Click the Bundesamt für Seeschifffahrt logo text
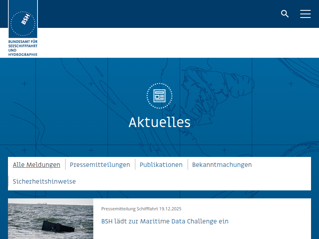Viewport: 319px width, 239px height. [23, 48]
